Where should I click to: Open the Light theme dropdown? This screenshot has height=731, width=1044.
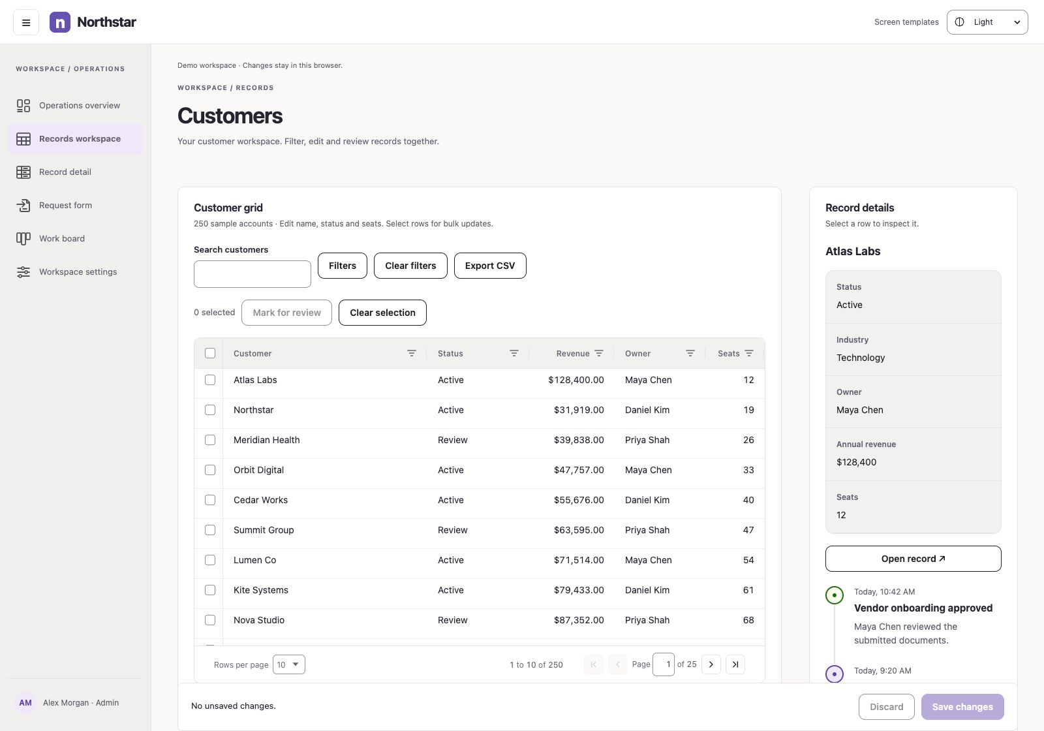[987, 22]
